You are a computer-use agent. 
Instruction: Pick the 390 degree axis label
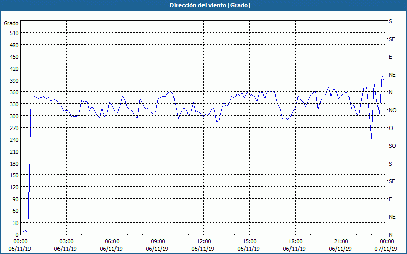coord(15,81)
